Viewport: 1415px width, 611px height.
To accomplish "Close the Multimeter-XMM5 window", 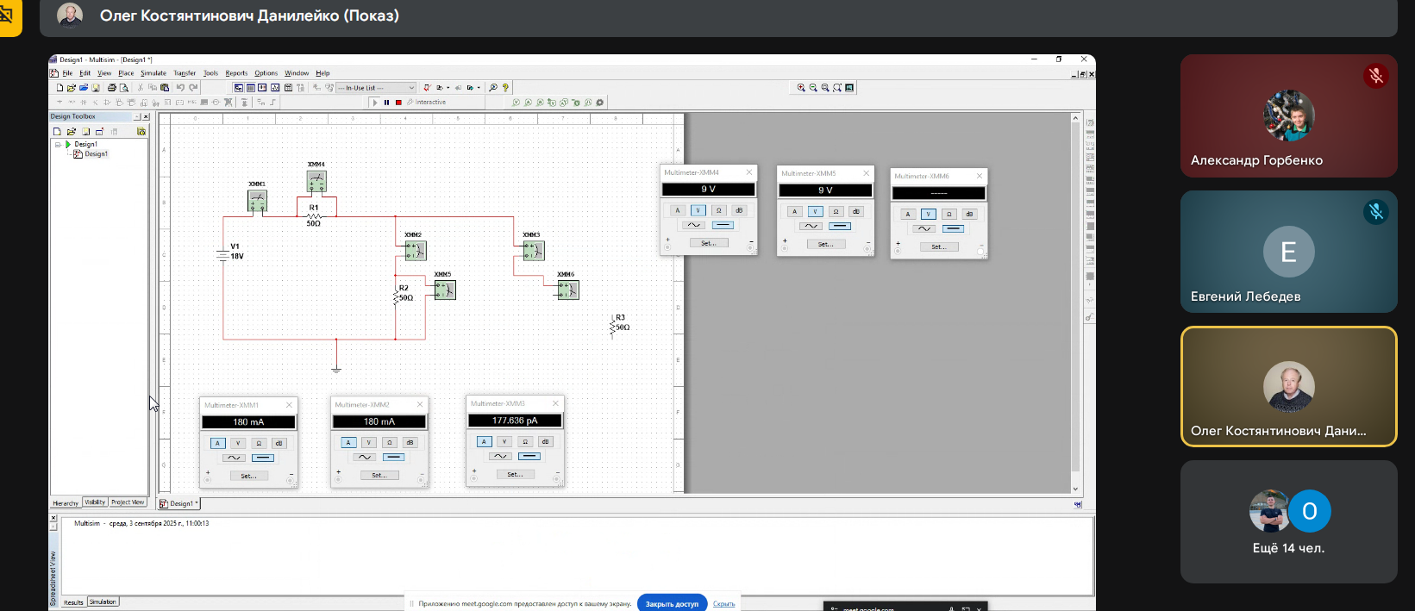I will tap(867, 173).
